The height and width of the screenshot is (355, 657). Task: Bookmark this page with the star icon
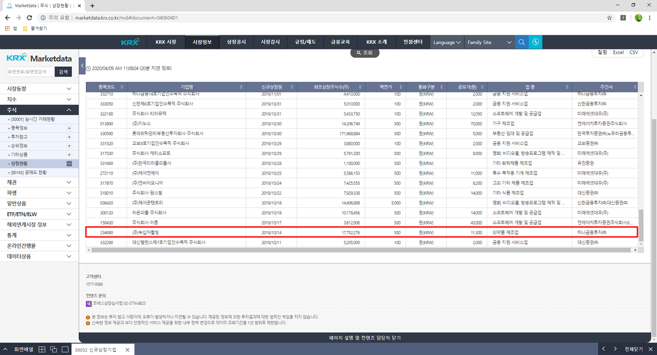(x=609, y=18)
